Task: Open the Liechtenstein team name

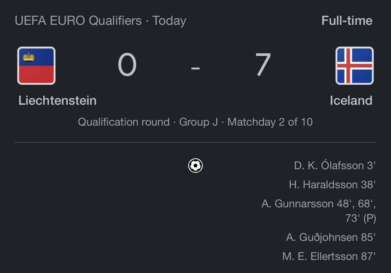Action: [x=57, y=100]
